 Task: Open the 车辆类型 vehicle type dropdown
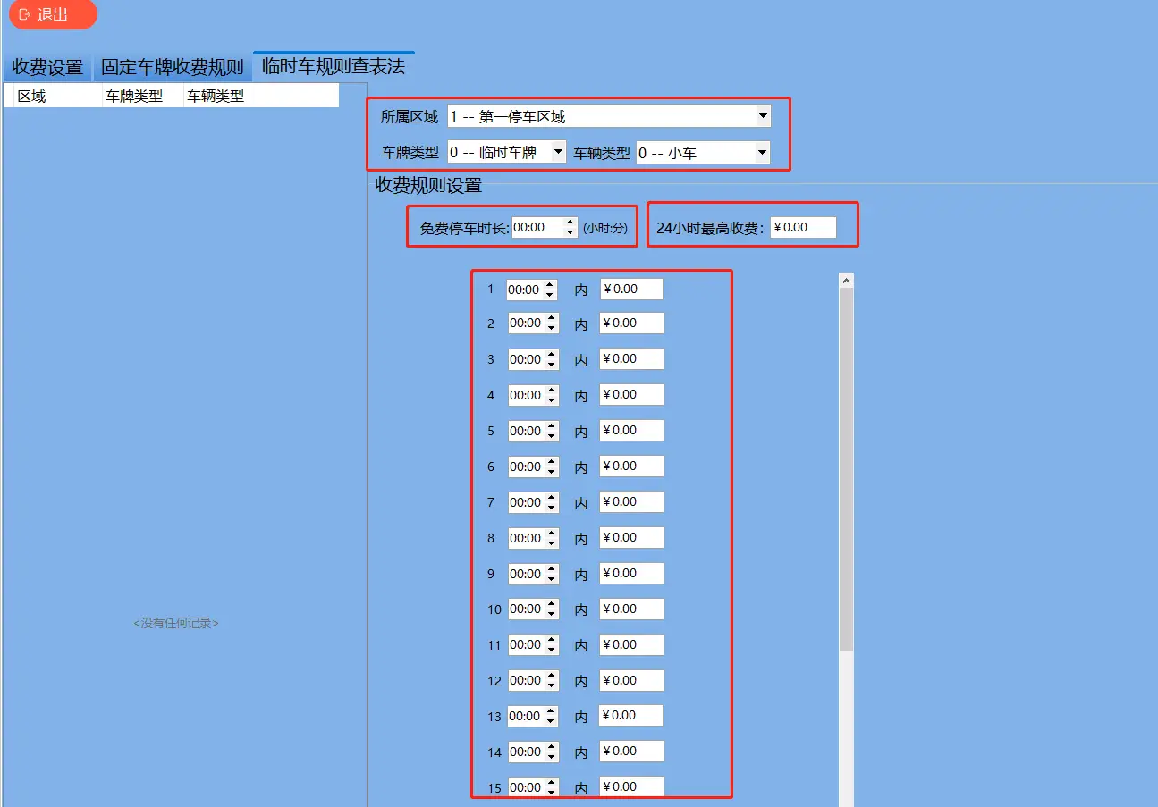pyautogui.click(x=764, y=151)
